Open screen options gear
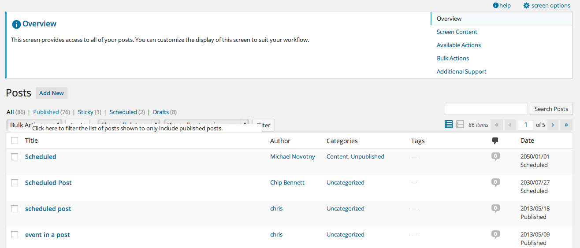The width and height of the screenshot is (580, 248). point(526,6)
